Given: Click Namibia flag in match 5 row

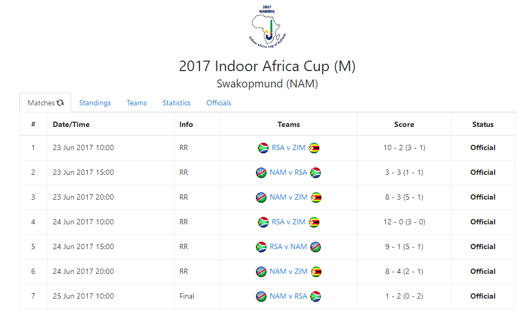Looking at the screenshot, I should 316,247.
